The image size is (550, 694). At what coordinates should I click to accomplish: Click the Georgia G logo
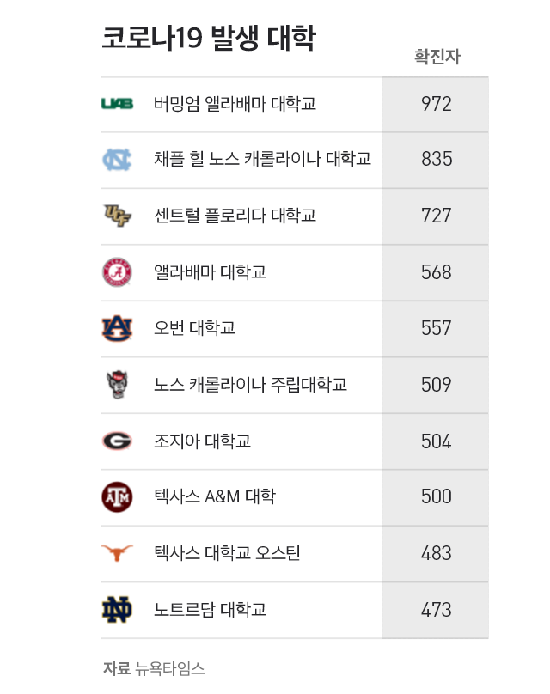click(117, 441)
